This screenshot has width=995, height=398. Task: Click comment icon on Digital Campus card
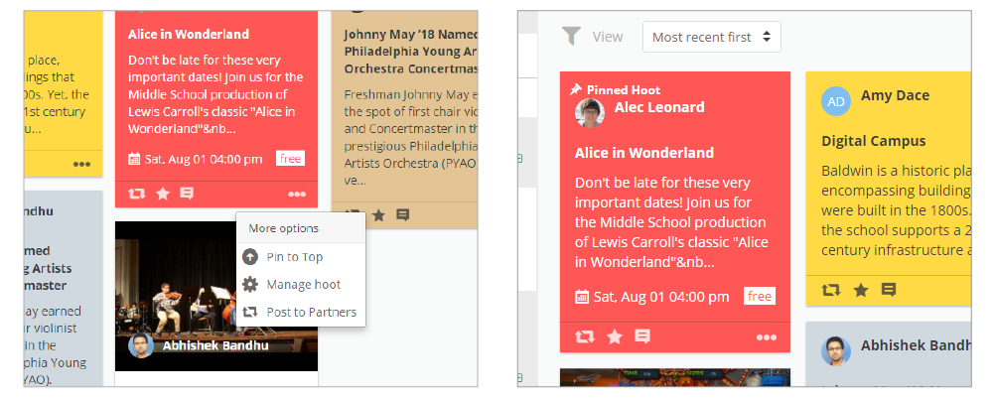(889, 290)
